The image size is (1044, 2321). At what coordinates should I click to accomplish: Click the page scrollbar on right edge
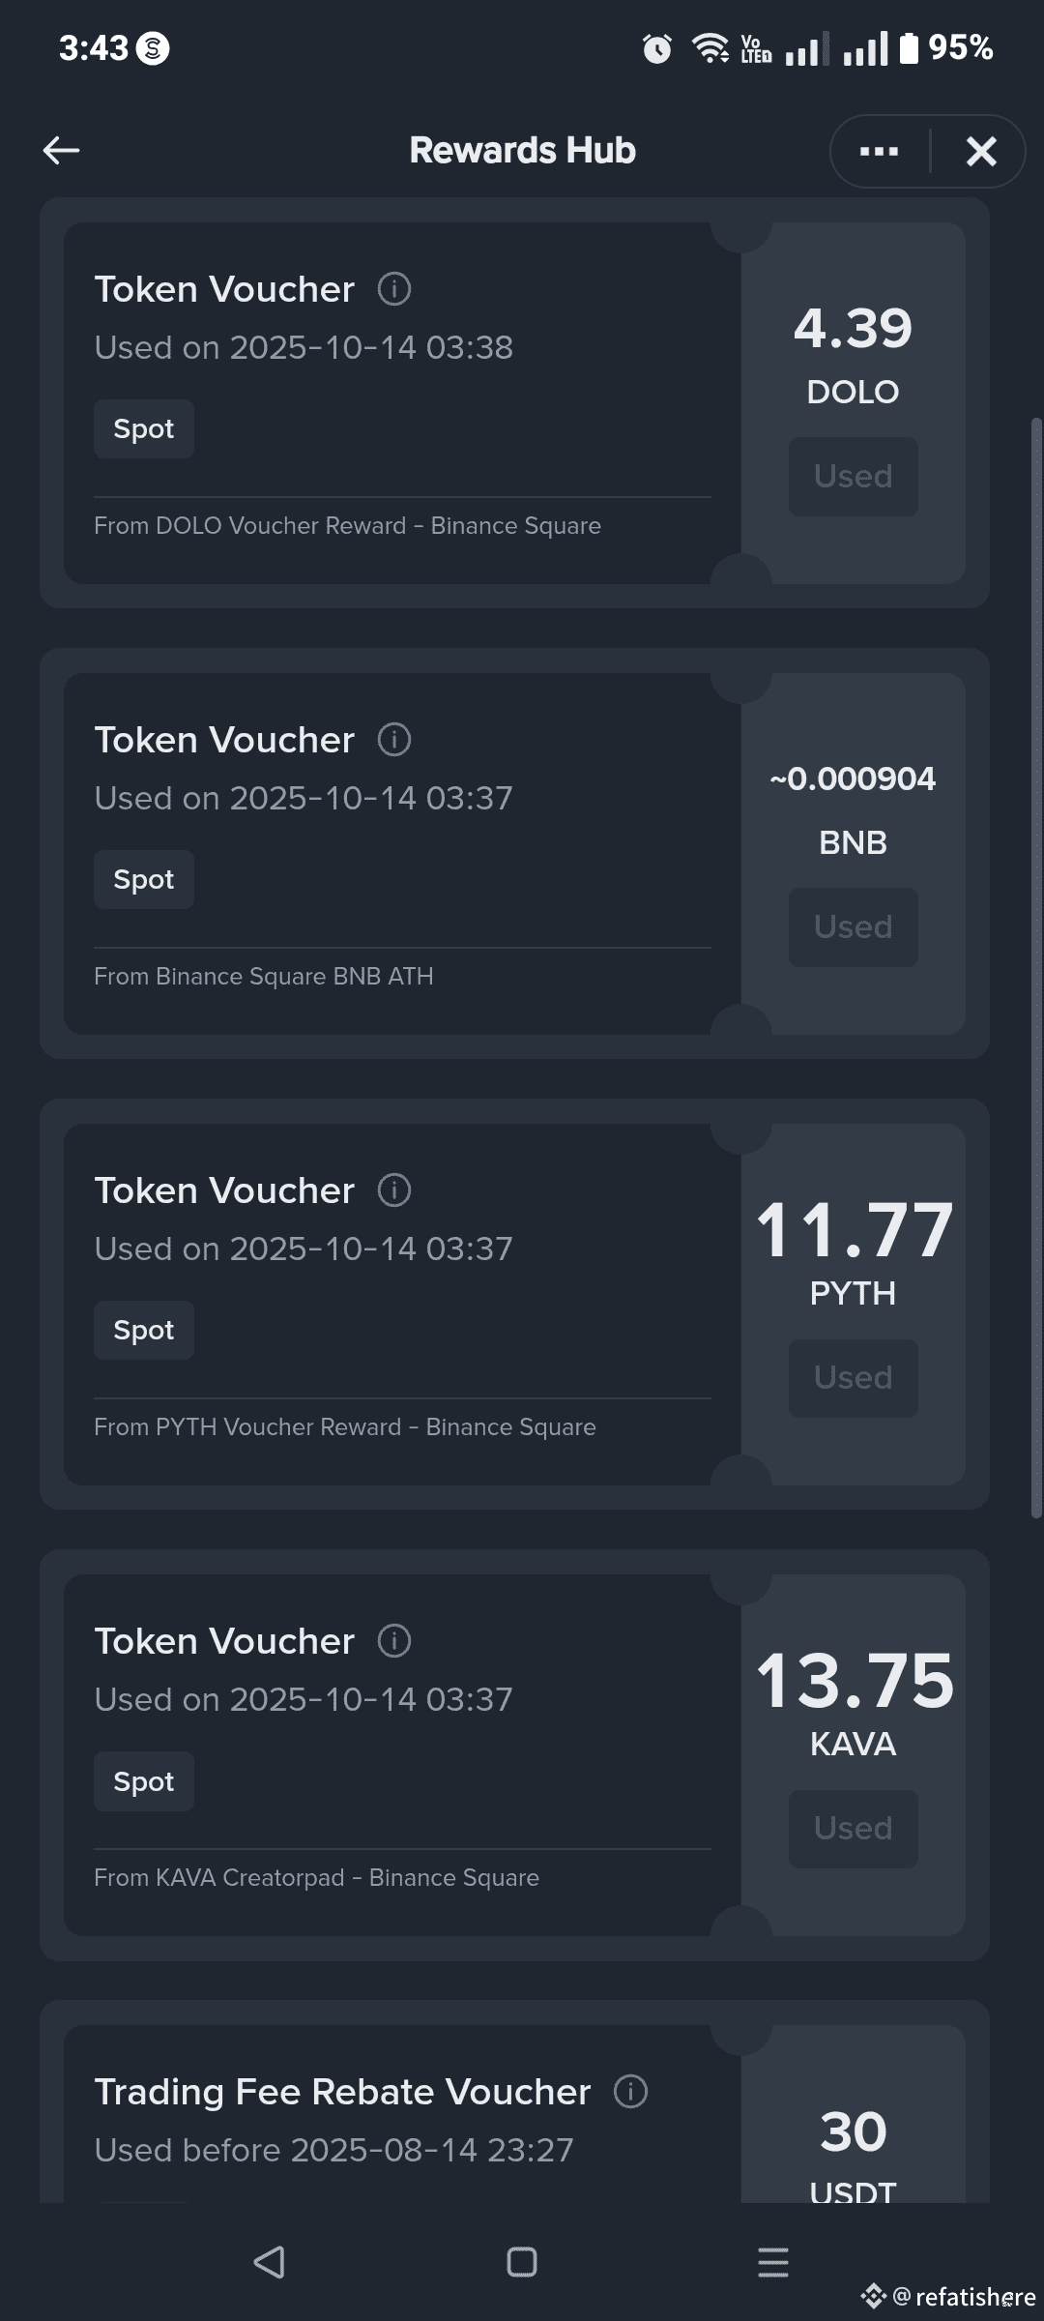[1036, 967]
